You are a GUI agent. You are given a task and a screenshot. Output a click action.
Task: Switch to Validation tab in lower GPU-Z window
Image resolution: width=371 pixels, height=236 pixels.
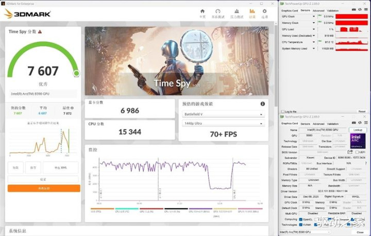[x=333, y=124]
